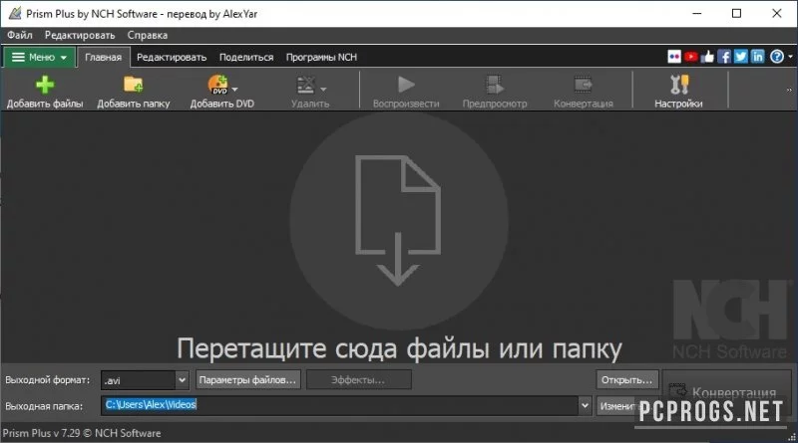Switch to the Главная tab

[104, 57]
